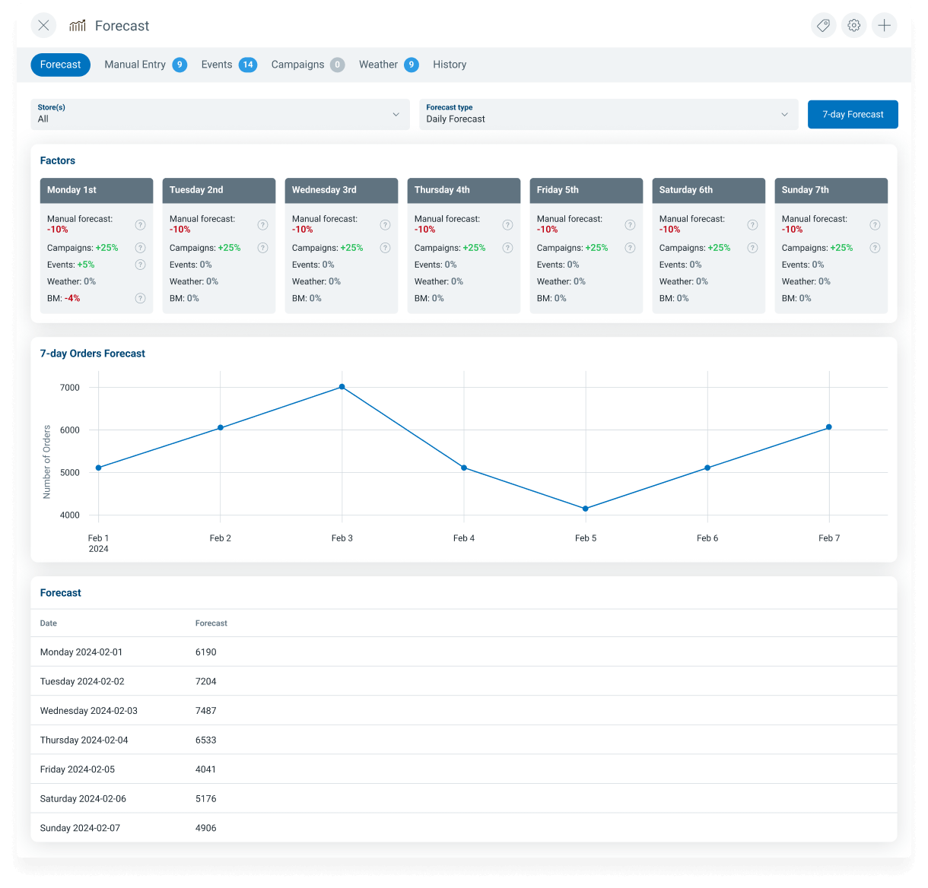Close the Forecast panel with the X icon
Viewport: 928px width, 888px height.
click(43, 25)
